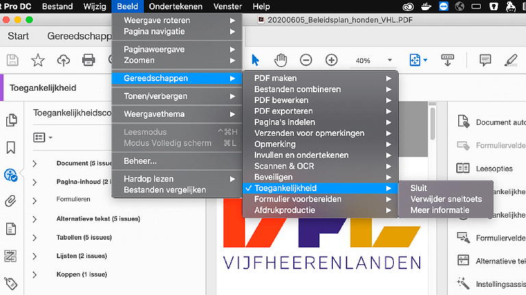This screenshot has width=526, height=295.
Task: Open the attachments paperclip sidebar icon
Action: click(x=11, y=201)
